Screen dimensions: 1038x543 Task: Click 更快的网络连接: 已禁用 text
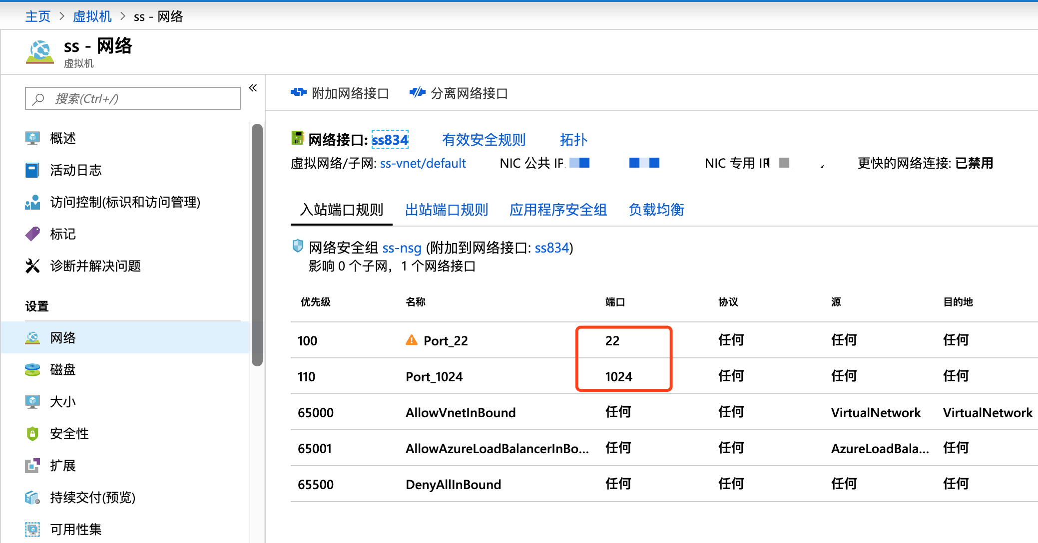926,163
